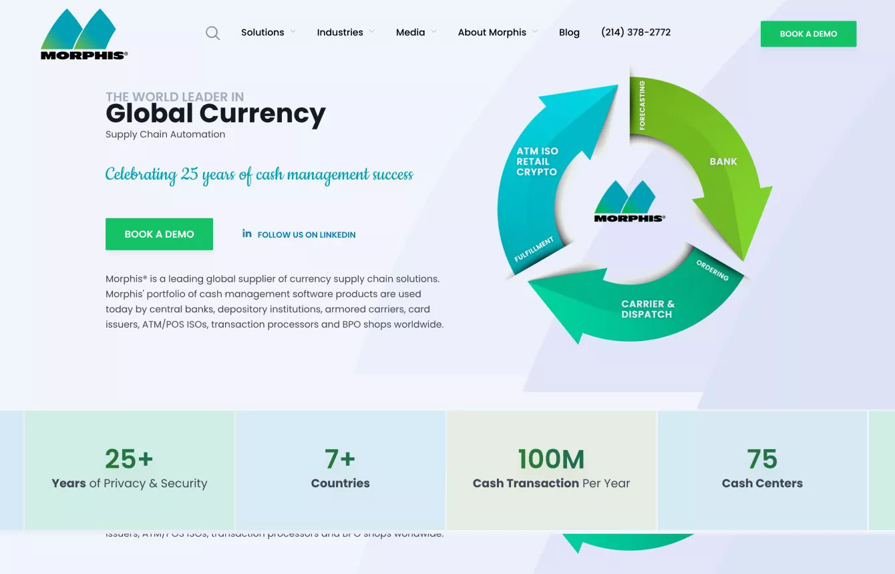Follow the FOLLOW US ON LINKEDIN link
The height and width of the screenshot is (574, 895).
coord(307,234)
